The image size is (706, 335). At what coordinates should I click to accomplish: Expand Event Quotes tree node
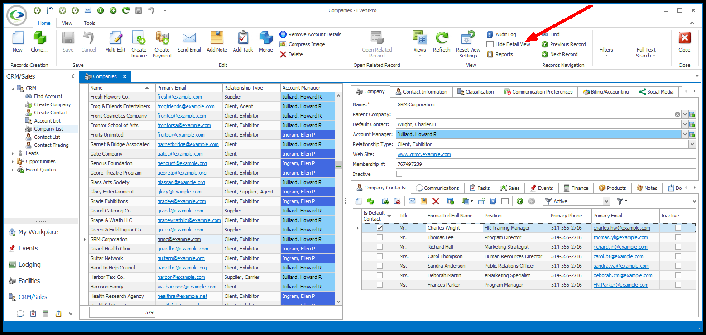click(x=13, y=170)
